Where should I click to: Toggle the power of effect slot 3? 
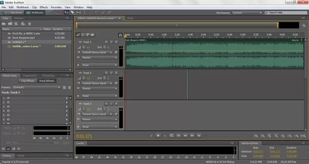pyautogui.click(x=8, y=107)
